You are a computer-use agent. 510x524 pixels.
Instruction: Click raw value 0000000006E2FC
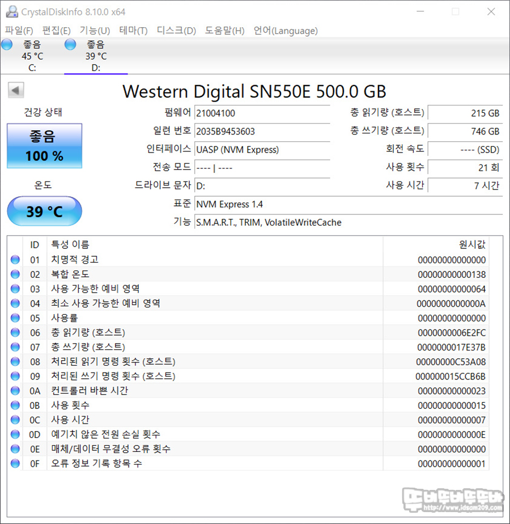pos(452,333)
